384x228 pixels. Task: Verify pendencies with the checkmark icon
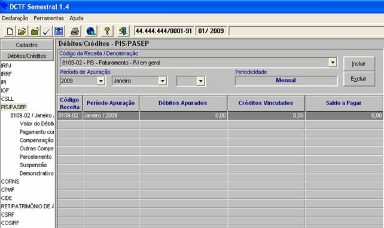[x=47, y=31]
